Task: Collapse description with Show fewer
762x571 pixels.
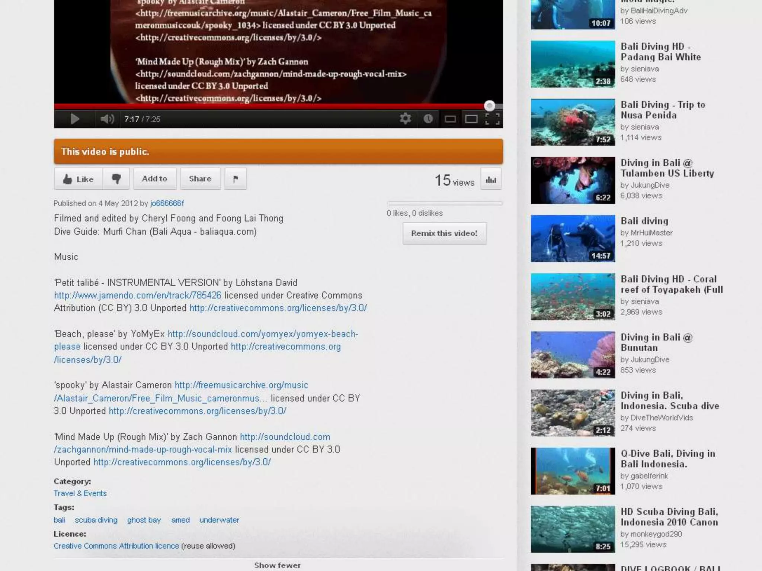Action: [278, 565]
